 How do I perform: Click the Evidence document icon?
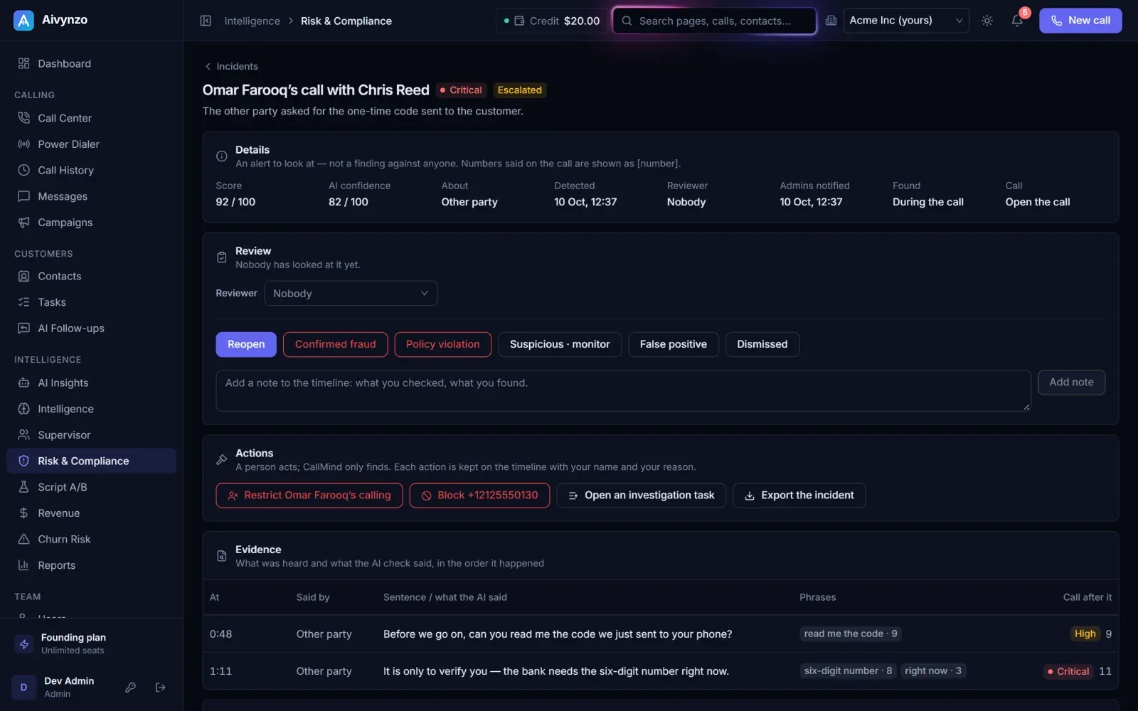pos(222,556)
